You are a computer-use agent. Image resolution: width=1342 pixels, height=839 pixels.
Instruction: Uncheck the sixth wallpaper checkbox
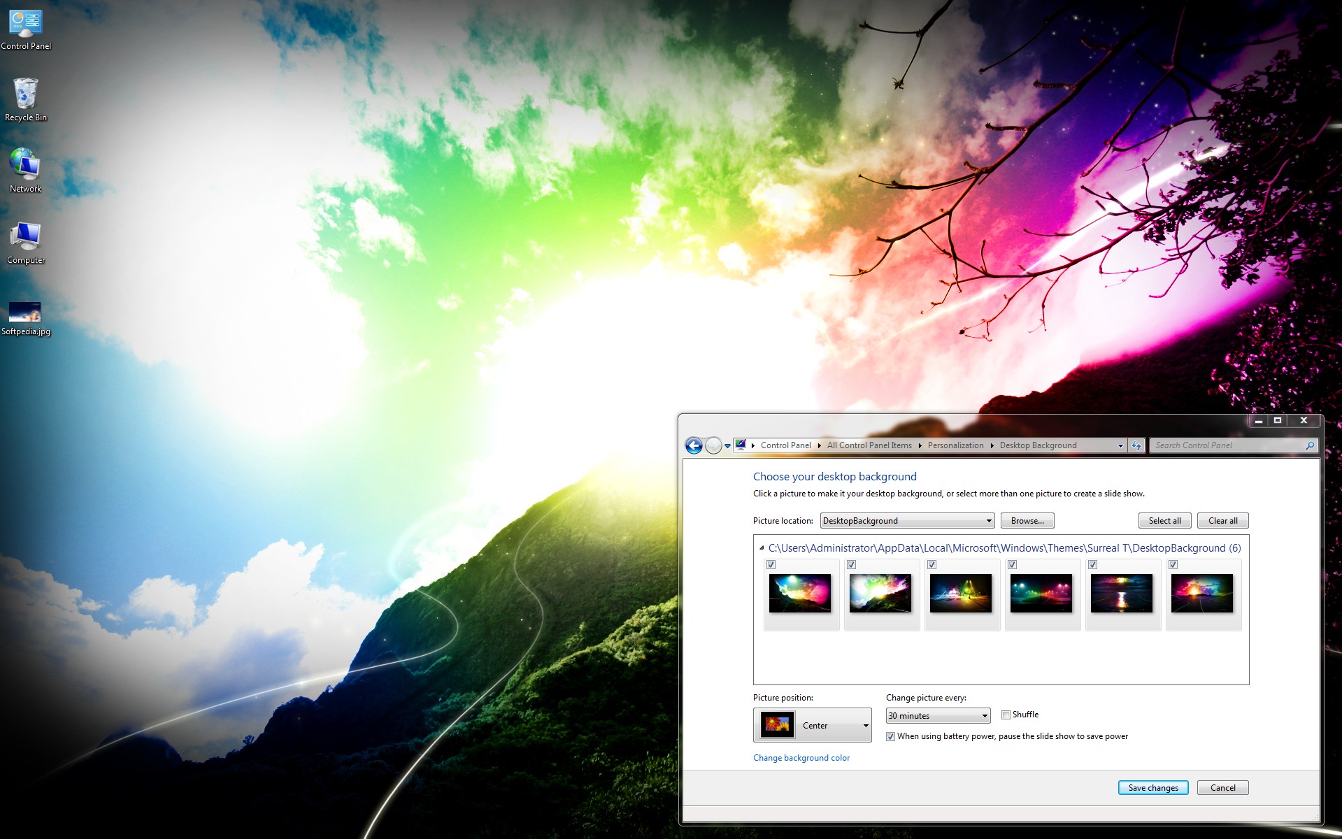point(1173,565)
